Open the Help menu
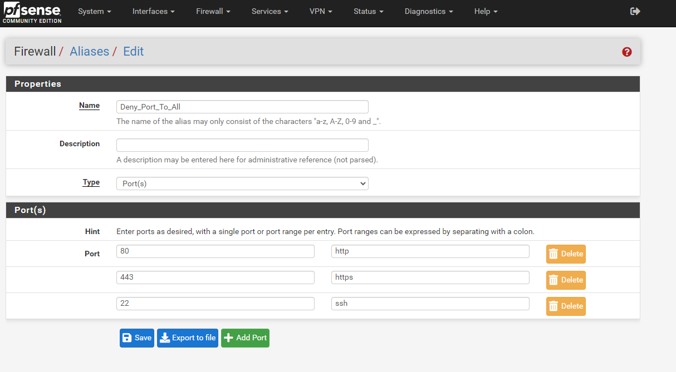This screenshot has width=676, height=372. [x=486, y=11]
